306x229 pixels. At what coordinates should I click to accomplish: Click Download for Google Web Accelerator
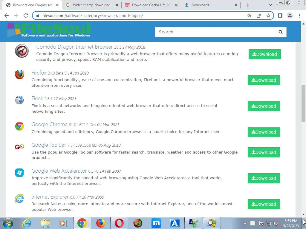264,178
